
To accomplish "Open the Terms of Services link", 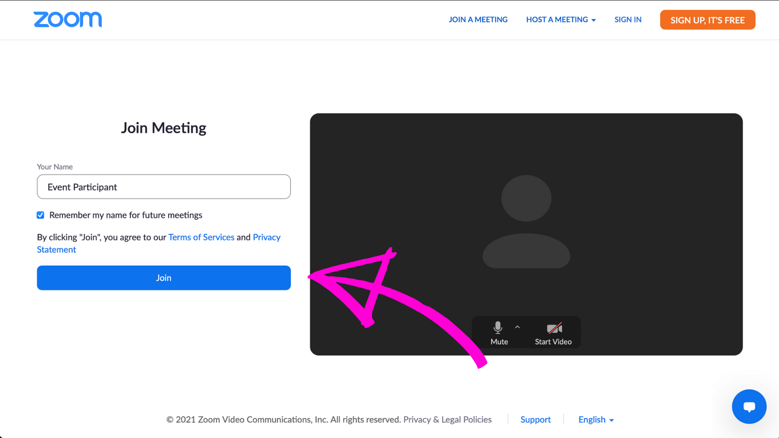I will point(201,237).
